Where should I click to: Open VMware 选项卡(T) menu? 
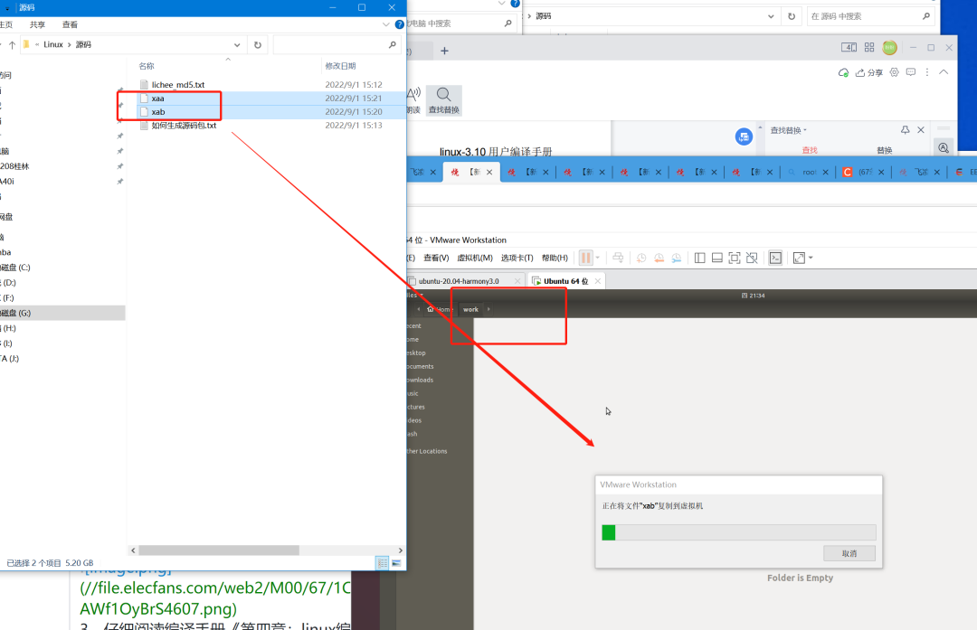517,258
